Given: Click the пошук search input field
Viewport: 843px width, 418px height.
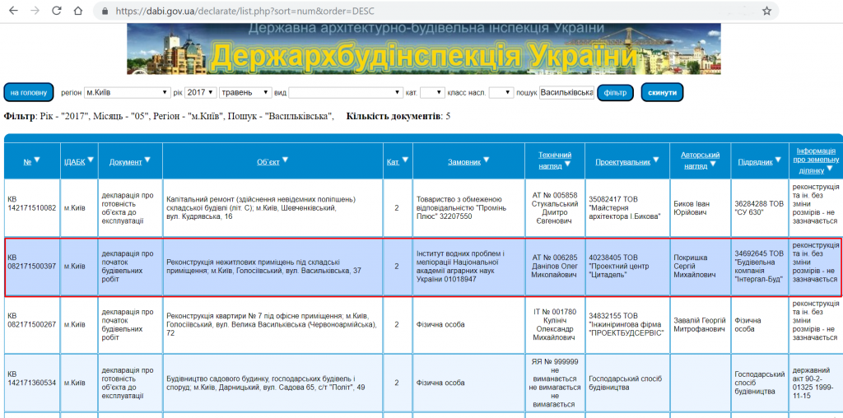Looking at the screenshot, I should 566,92.
